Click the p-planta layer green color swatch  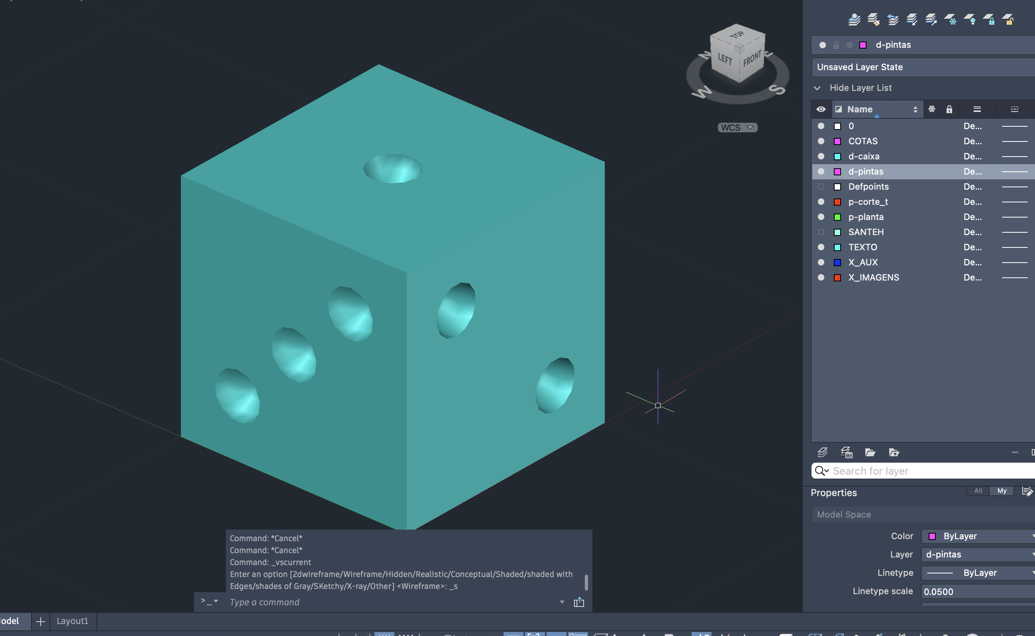pos(837,217)
